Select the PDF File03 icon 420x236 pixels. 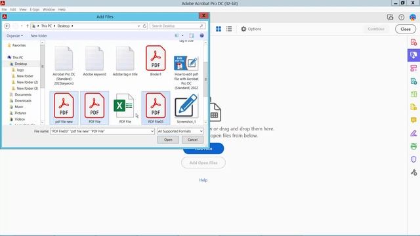point(156,106)
